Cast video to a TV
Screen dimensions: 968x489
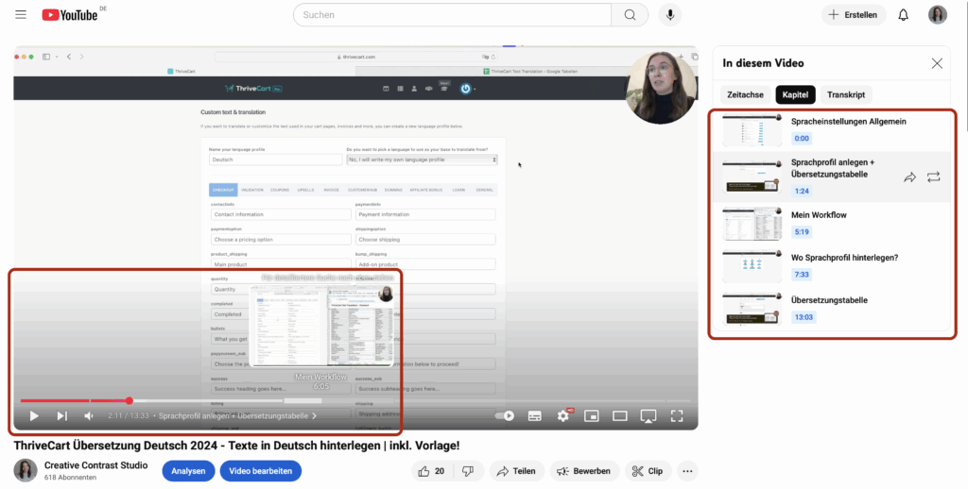click(648, 416)
